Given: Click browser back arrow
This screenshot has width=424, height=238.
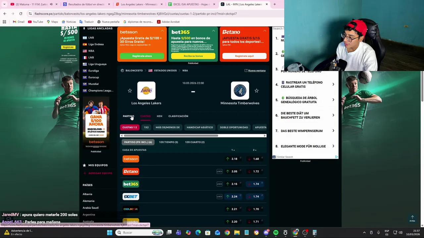Looking at the screenshot, I should click(5, 14).
